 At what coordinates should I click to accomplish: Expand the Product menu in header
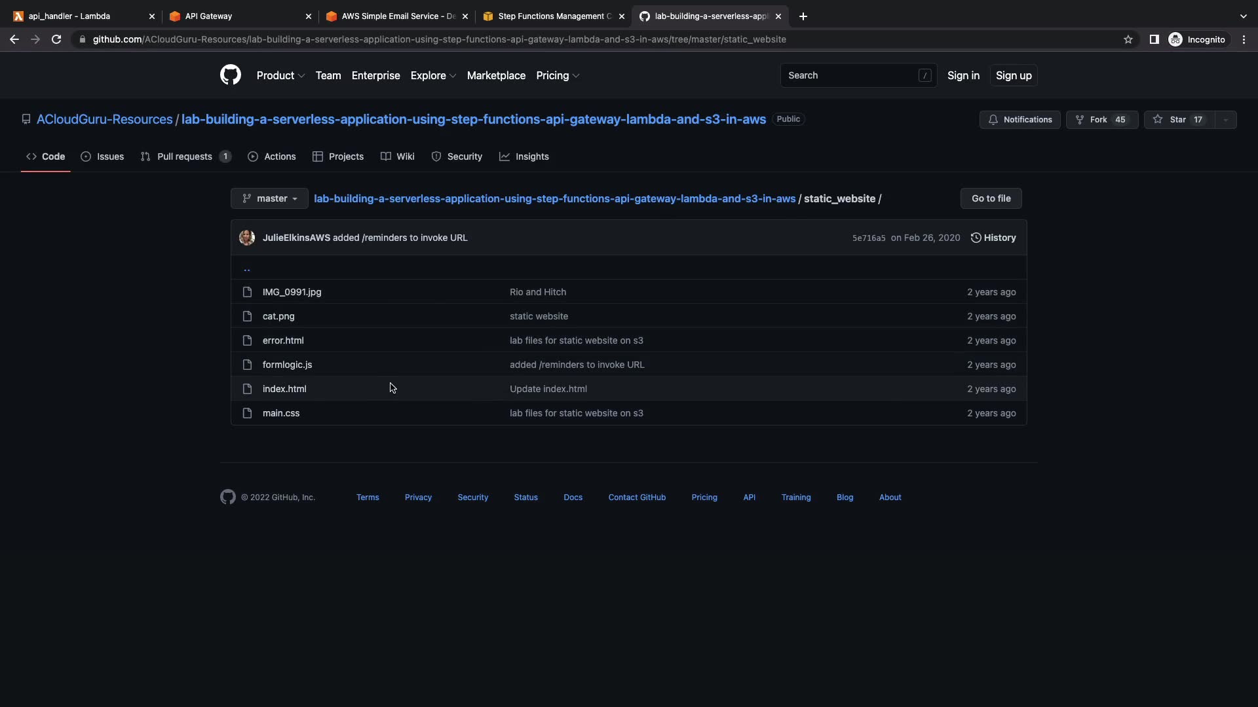280,75
